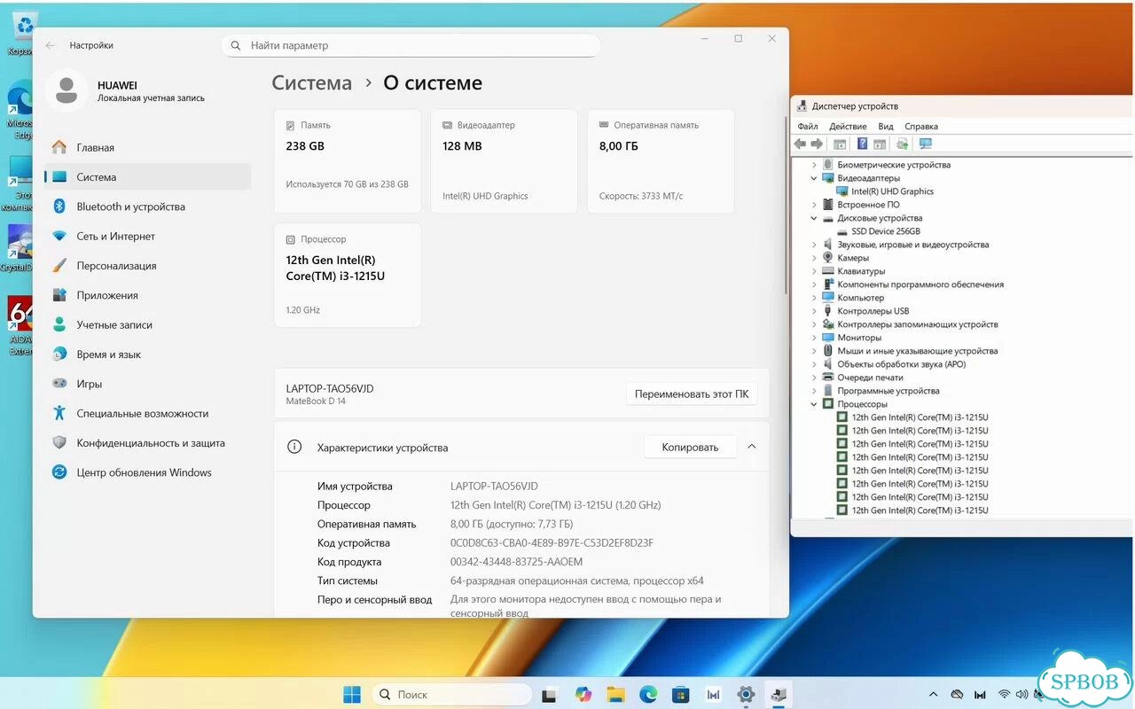This screenshot has width=1135, height=709.
Task: Open Windows Start menu
Action: point(352,694)
